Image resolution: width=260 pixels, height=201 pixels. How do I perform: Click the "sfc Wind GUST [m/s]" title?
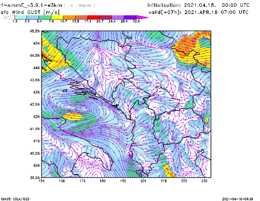[x=30, y=12]
